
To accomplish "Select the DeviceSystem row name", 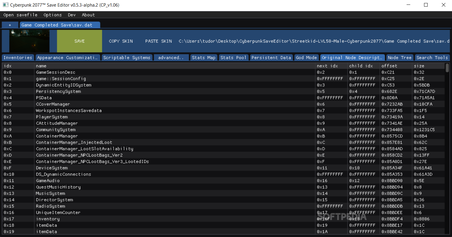I will click(52, 168).
